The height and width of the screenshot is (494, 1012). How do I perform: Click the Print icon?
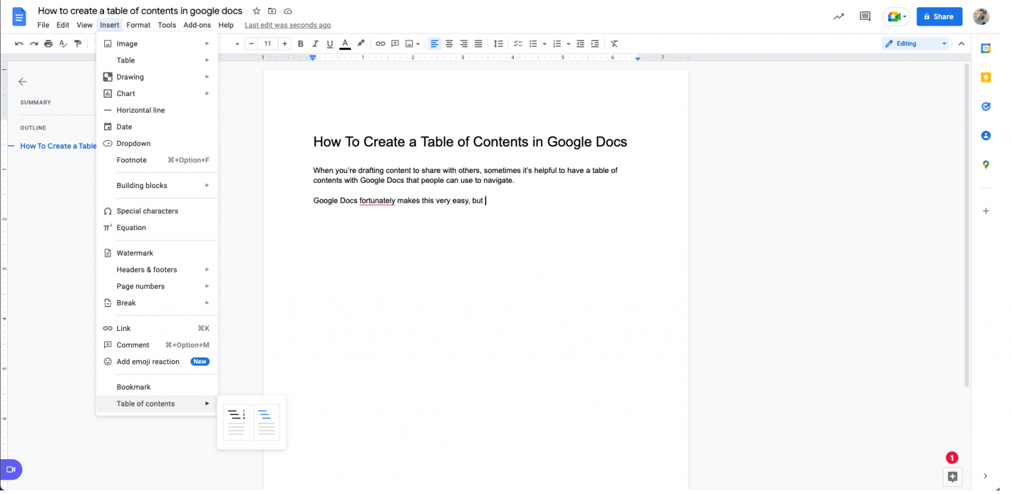(48, 44)
